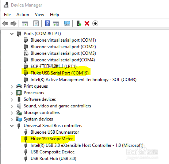This screenshot has height=164, width=169.
Task: Expand the Storage controllers node
Action: [12, 113]
